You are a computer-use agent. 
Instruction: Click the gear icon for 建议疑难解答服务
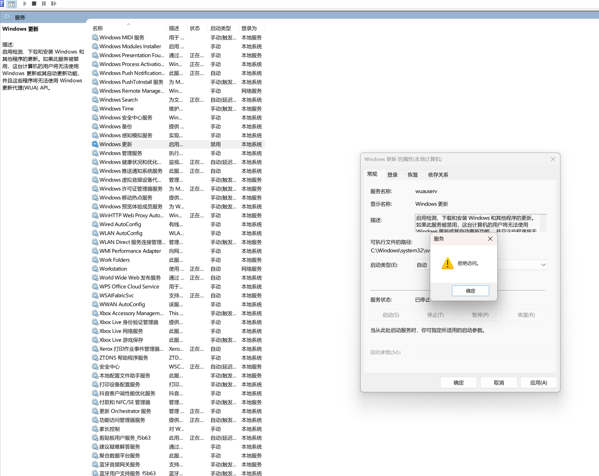click(x=95, y=447)
